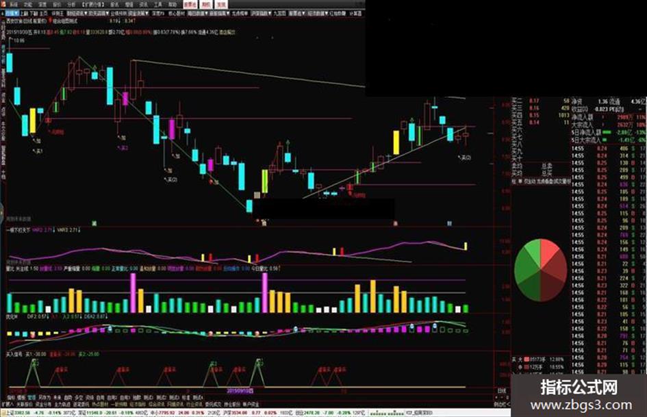Open the 系统 menu
The width and height of the screenshot is (647, 417).
[14, 5]
